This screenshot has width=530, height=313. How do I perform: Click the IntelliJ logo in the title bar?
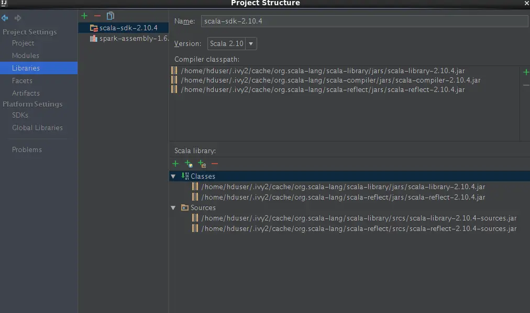coord(4,3)
